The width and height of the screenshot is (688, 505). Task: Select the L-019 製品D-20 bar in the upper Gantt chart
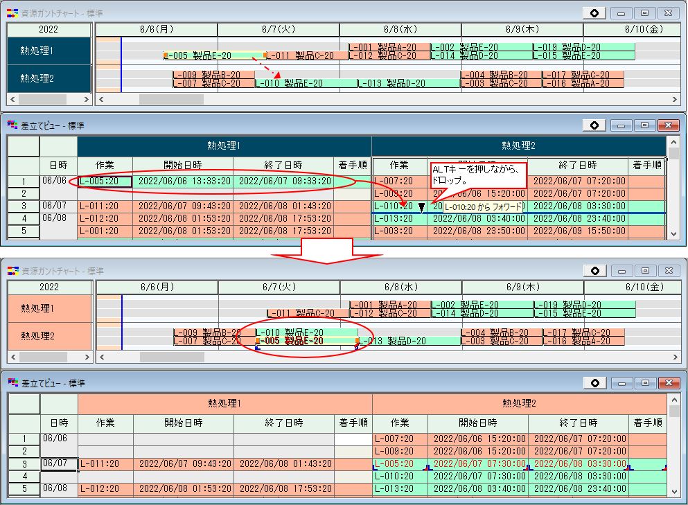coord(584,47)
